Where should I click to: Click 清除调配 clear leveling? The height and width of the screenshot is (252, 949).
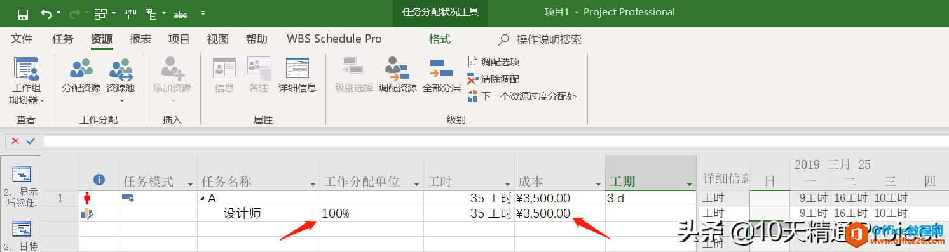coord(493,79)
